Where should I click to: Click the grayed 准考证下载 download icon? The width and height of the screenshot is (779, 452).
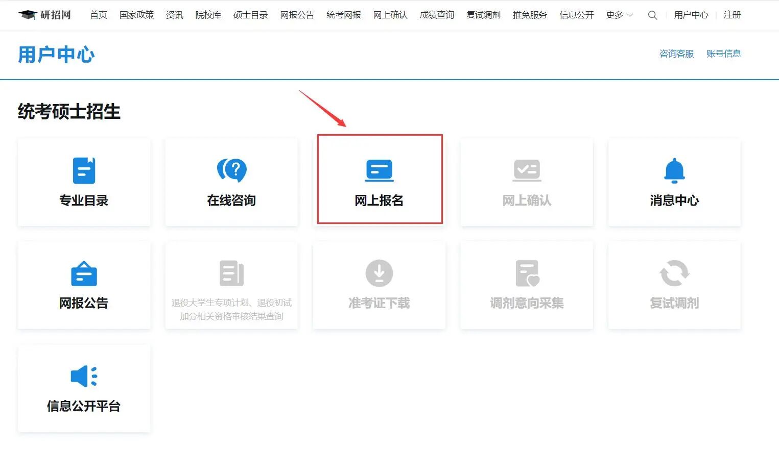coord(379,273)
